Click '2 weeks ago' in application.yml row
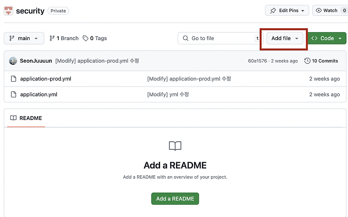 click(325, 94)
